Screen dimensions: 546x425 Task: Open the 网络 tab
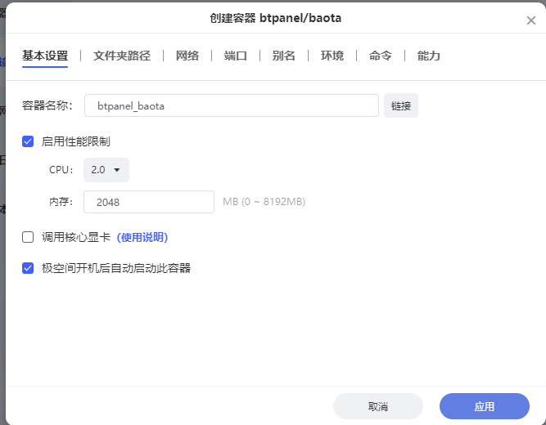tap(187, 56)
